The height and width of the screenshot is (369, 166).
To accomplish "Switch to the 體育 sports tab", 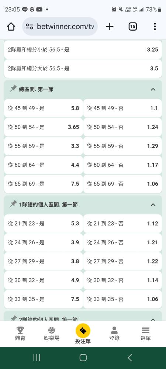I will (20, 334).
